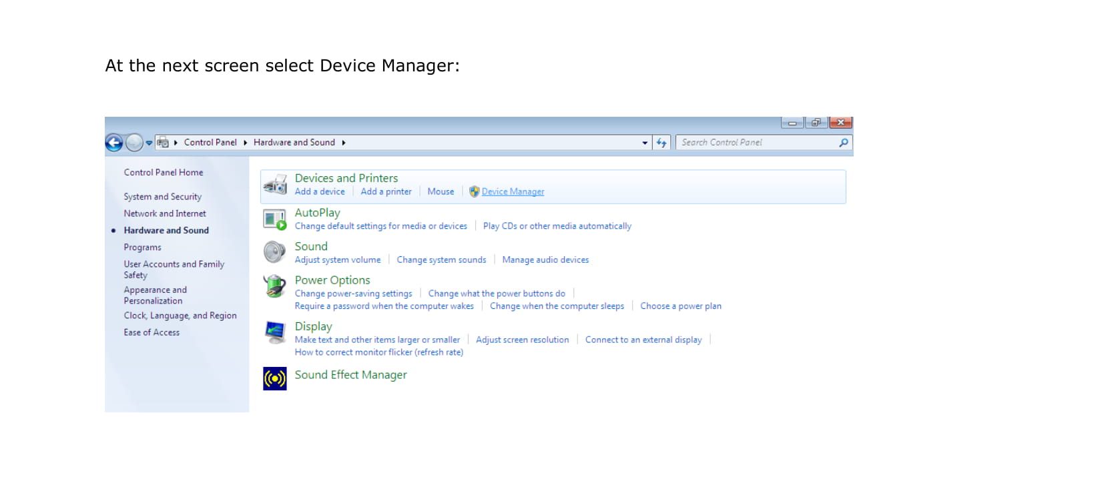Click Add a device link
Viewport: 1104px width, 487px height.
pyautogui.click(x=320, y=191)
